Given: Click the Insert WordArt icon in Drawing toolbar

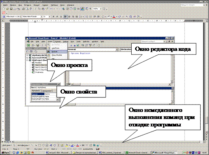Looking at the screenshot, I should tap(51, 145).
